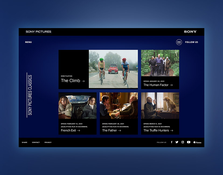Open the MENU navigation
Screen dimensions: 223x175
(x=29, y=42)
